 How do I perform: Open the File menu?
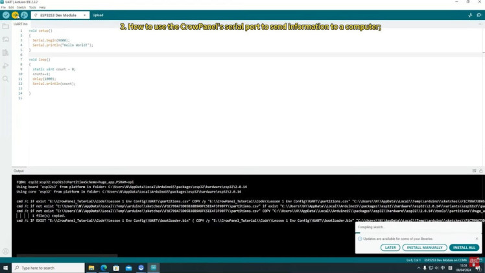tap(3, 7)
